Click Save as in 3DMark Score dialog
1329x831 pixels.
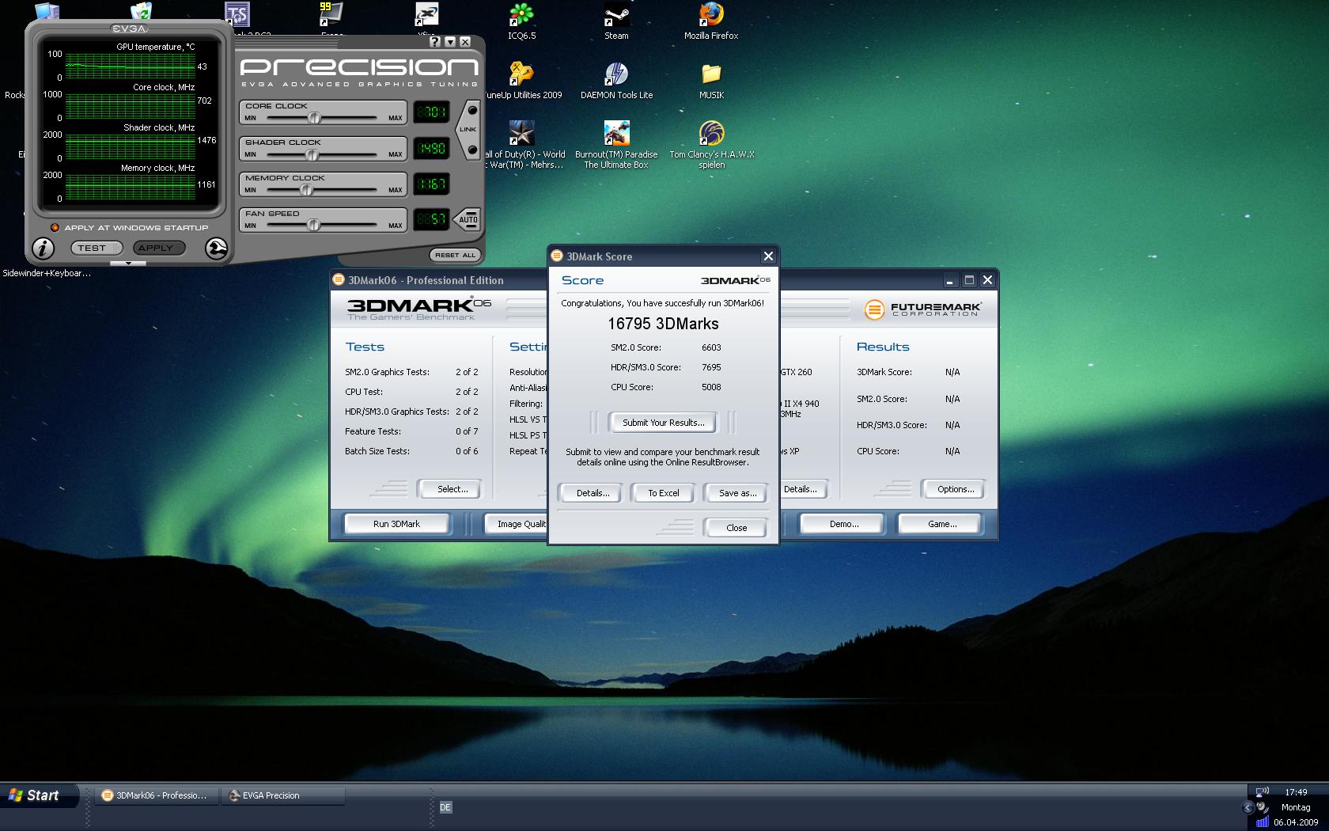[x=737, y=493]
